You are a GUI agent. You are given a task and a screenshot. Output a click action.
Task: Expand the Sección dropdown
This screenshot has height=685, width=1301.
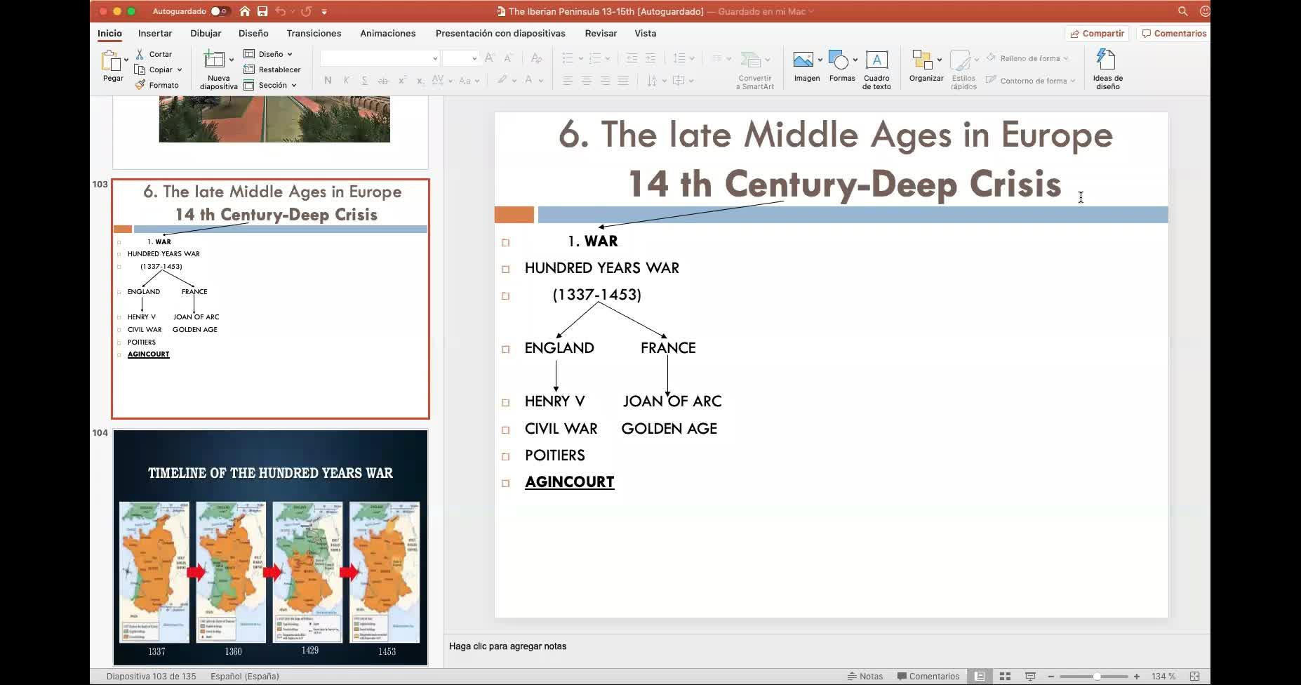(271, 85)
